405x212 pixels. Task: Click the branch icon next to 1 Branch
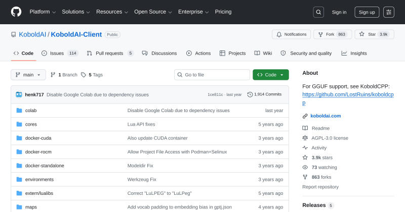tap(53, 75)
